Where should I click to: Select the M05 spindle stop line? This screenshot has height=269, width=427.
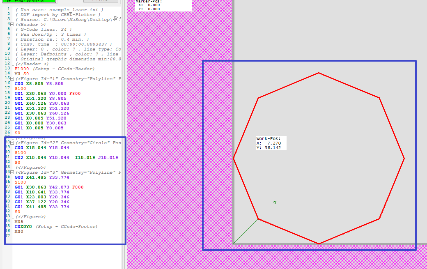(x=19, y=222)
